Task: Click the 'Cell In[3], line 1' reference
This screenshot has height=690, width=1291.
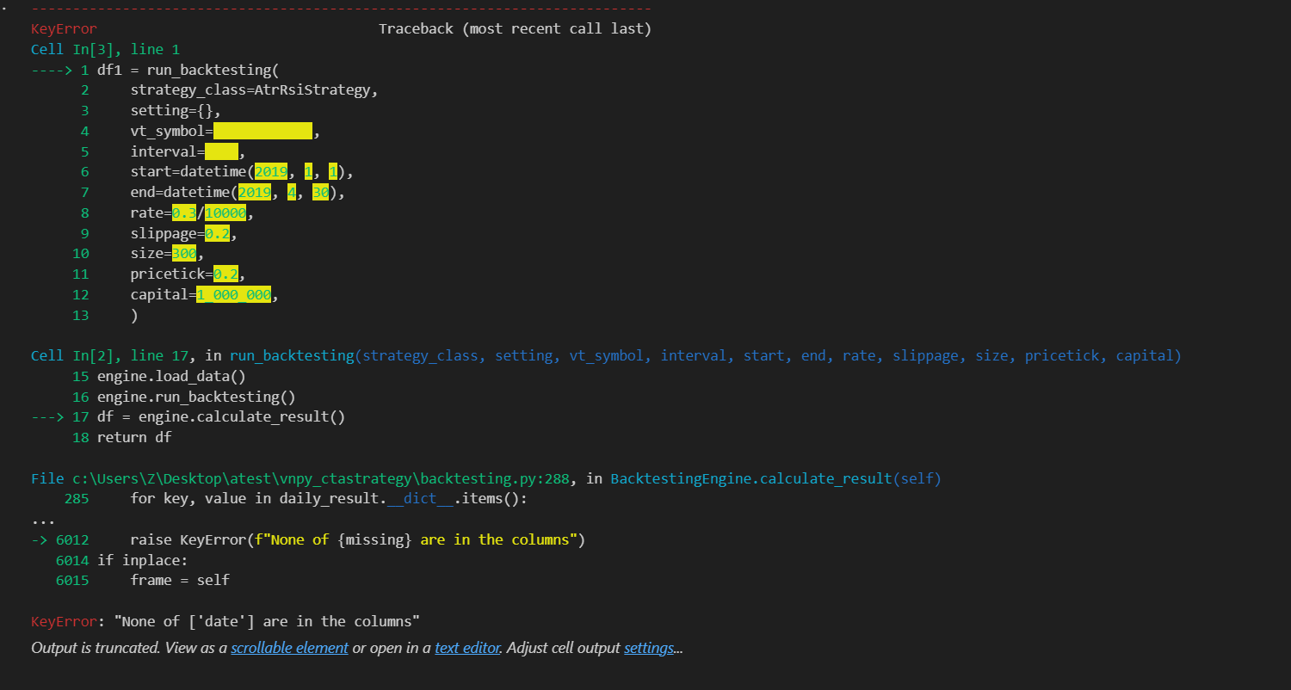Action: pos(105,50)
